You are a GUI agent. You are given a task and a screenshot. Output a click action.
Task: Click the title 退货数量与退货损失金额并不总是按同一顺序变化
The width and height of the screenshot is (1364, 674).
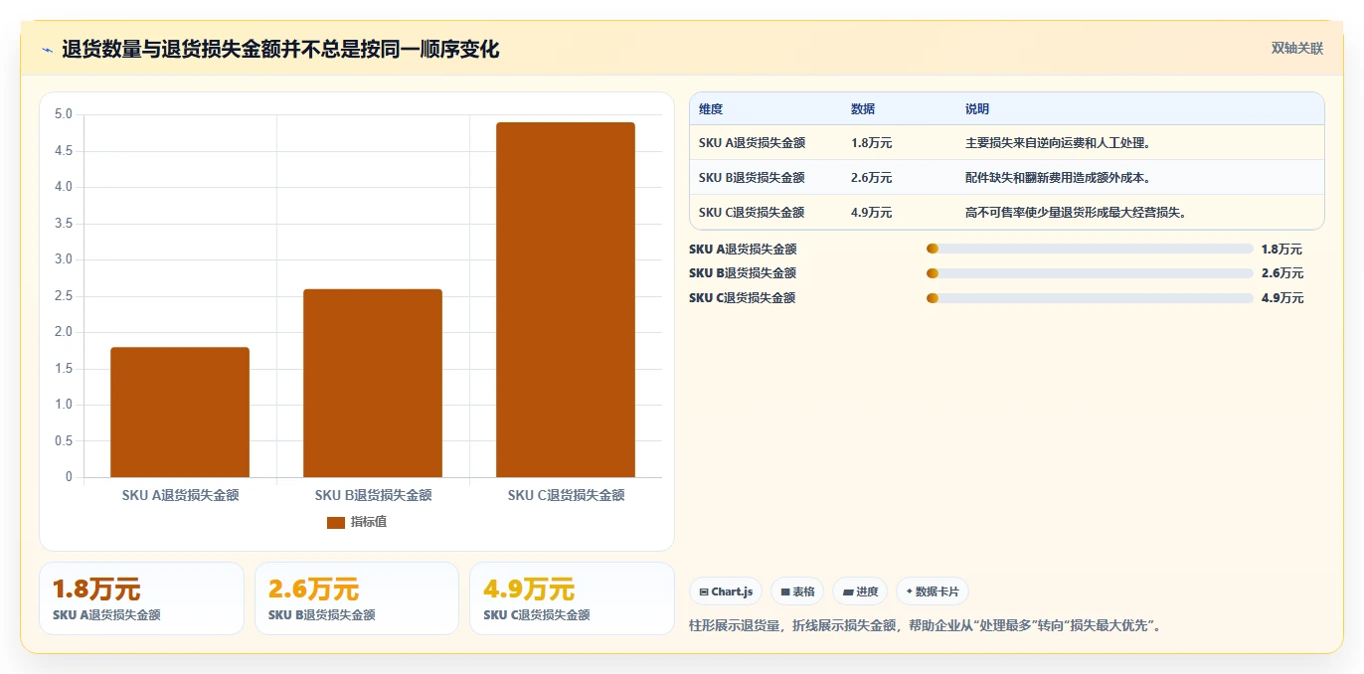tap(280, 49)
